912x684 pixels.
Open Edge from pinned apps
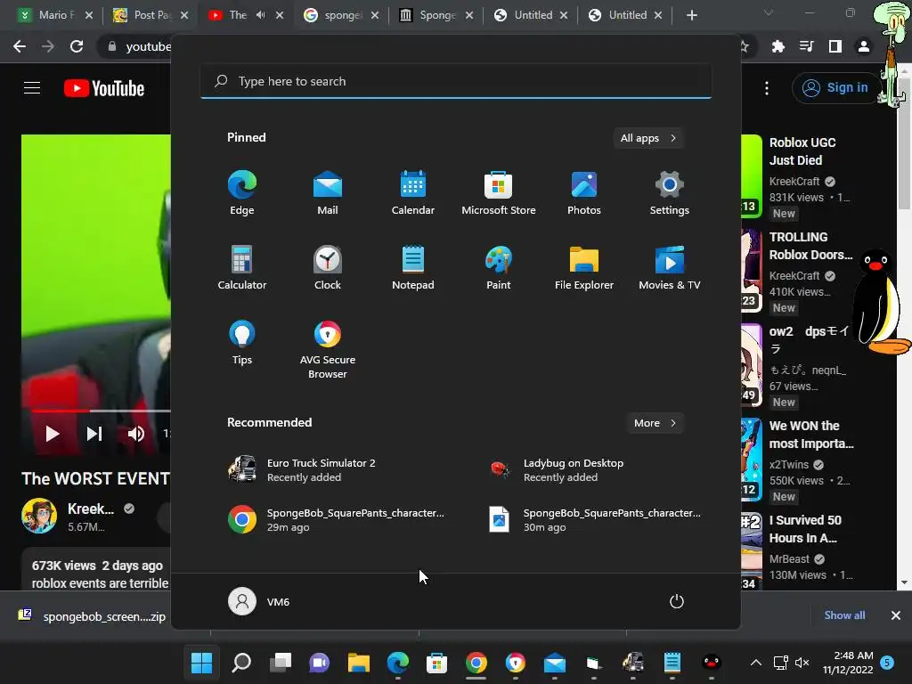[242, 193]
